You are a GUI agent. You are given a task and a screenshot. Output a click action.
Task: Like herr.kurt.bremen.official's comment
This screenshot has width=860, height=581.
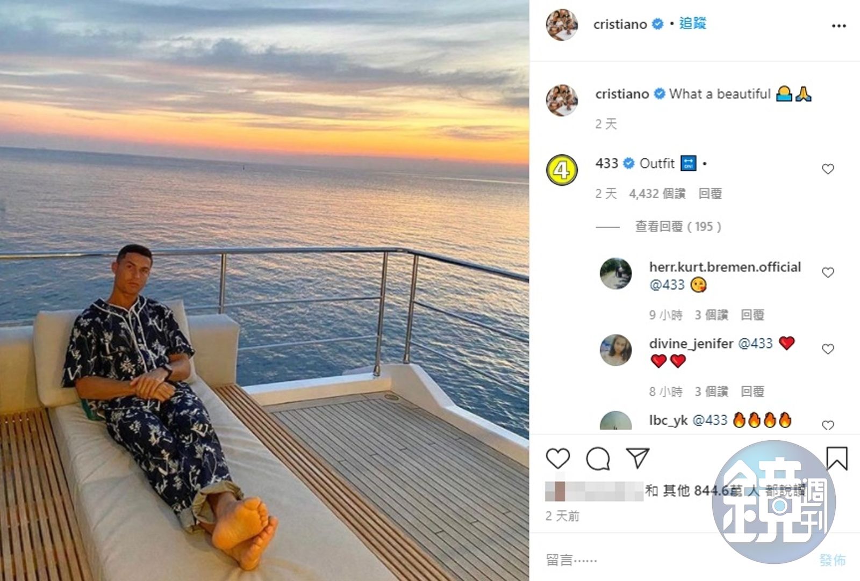coord(828,272)
